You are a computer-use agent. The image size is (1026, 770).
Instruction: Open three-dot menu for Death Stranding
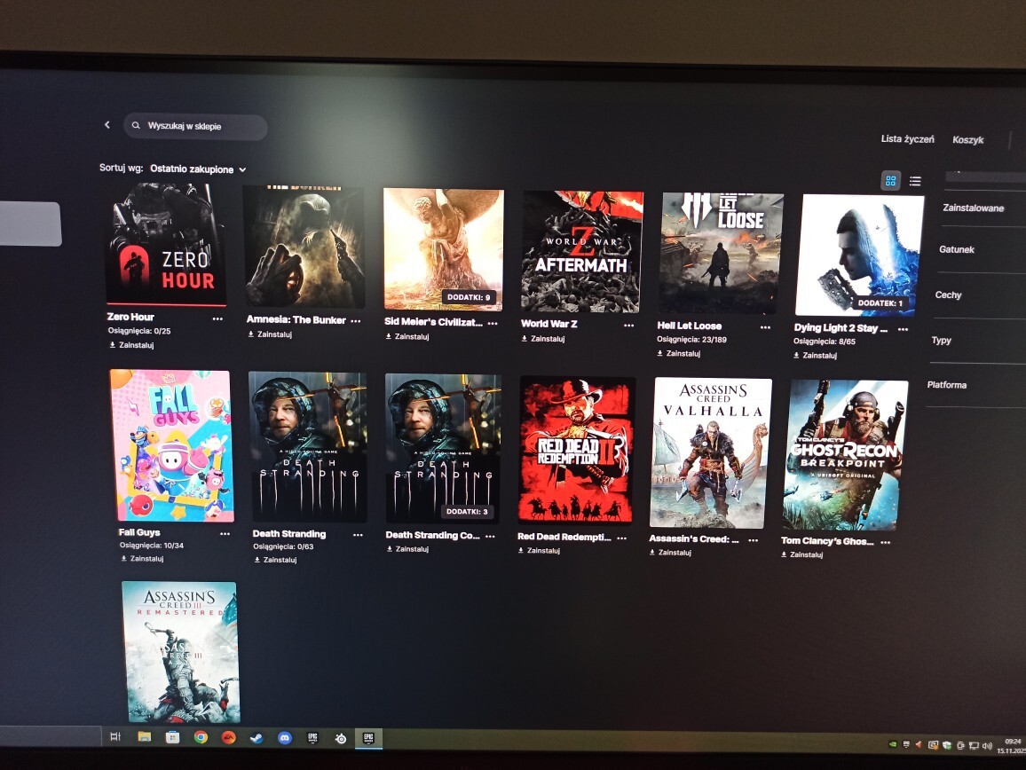tap(358, 535)
